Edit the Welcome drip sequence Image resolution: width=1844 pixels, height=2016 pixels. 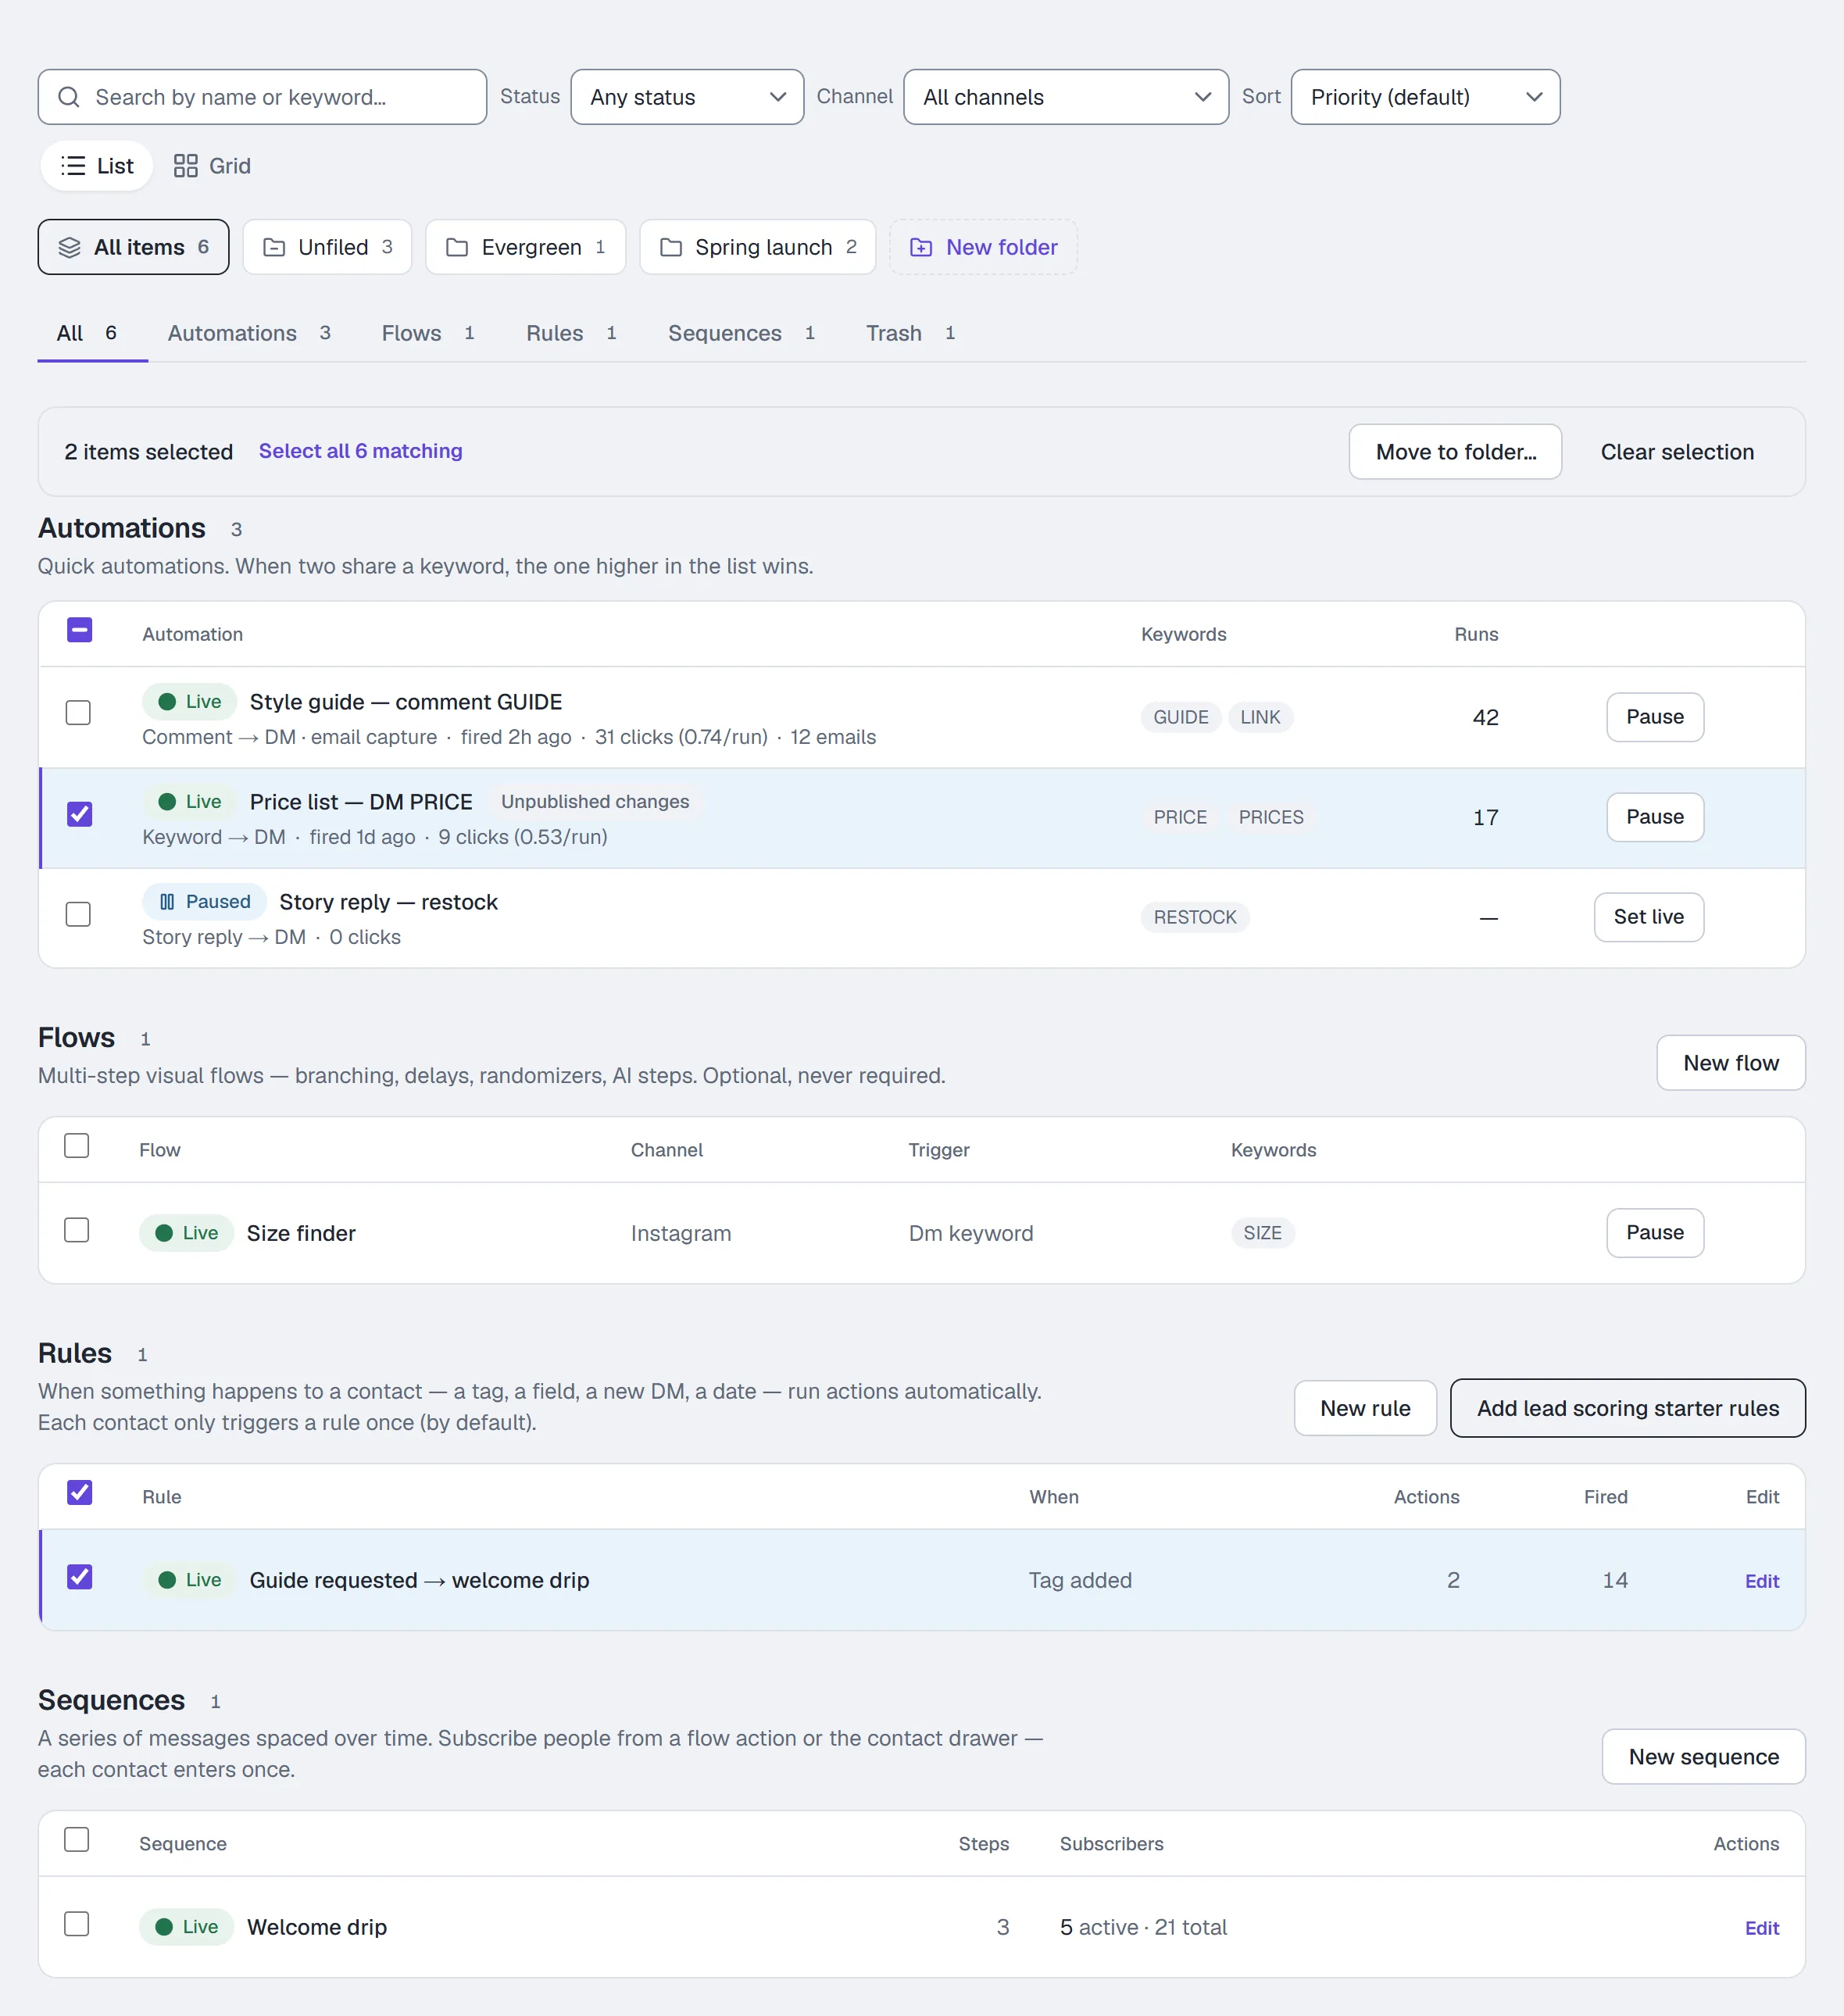point(1761,1928)
